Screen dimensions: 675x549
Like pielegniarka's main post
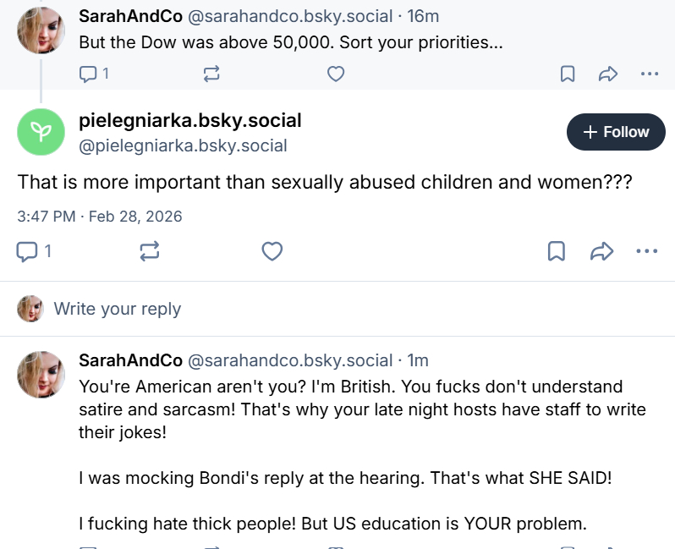coord(272,251)
